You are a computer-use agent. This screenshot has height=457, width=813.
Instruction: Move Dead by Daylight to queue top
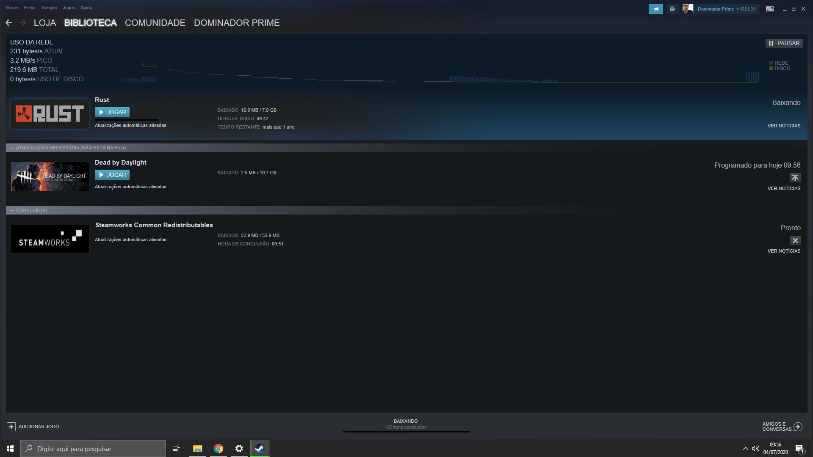click(x=795, y=178)
